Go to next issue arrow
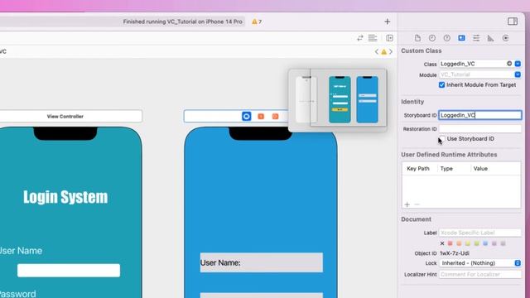530x298 pixels. pyautogui.click(x=391, y=51)
